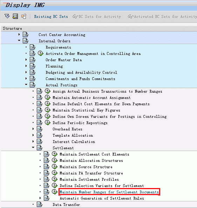Select the Maintain Settlement Cost Elements item
The height and width of the screenshot is (208, 197).
(94, 154)
